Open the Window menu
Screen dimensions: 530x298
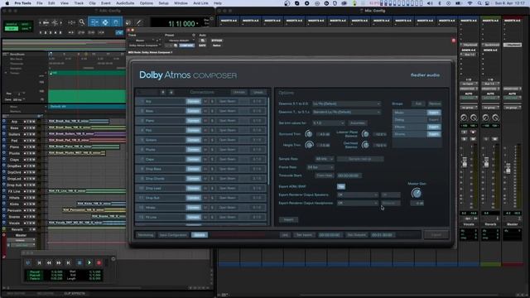coord(181,3)
